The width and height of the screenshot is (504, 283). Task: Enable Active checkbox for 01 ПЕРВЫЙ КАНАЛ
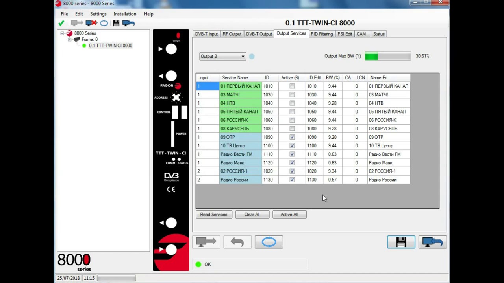click(292, 86)
